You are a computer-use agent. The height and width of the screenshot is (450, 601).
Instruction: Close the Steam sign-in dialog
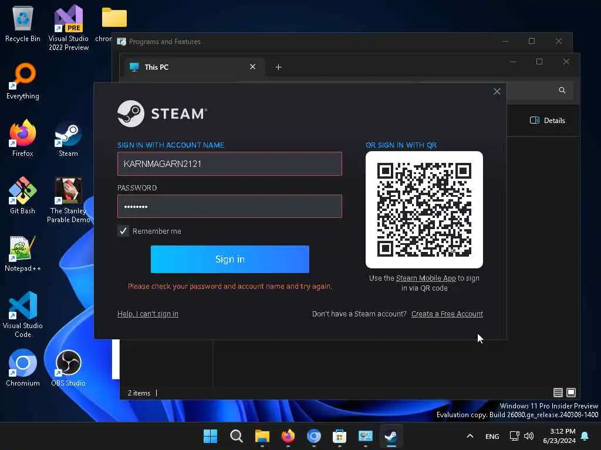coord(497,91)
